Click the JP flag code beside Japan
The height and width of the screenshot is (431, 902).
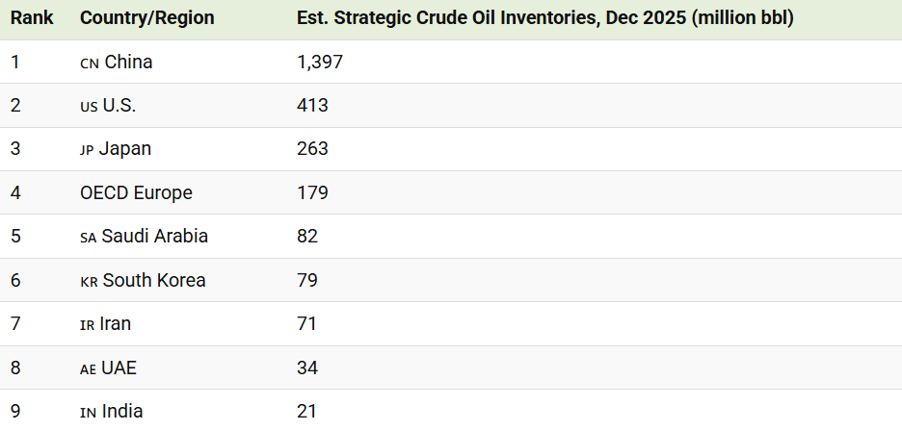pyautogui.click(x=87, y=151)
